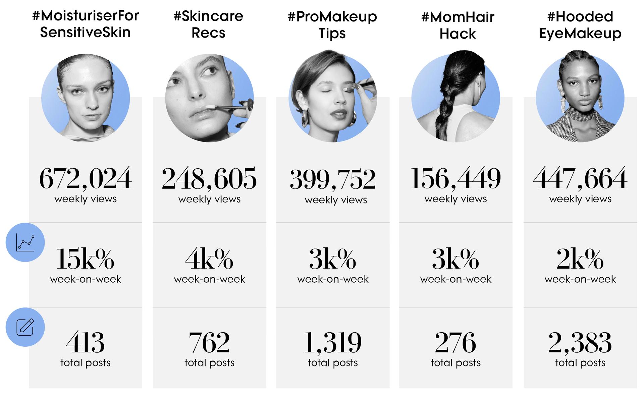Open the #ProMakeupTips hashtag title
Viewport: 644px width, 401px height.
[332, 25]
